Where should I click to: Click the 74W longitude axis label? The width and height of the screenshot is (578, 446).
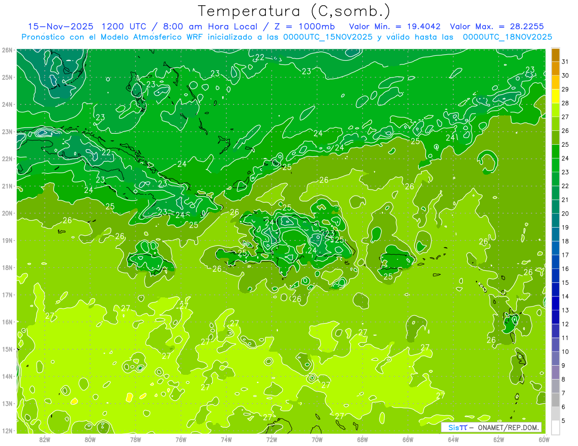[226, 439]
